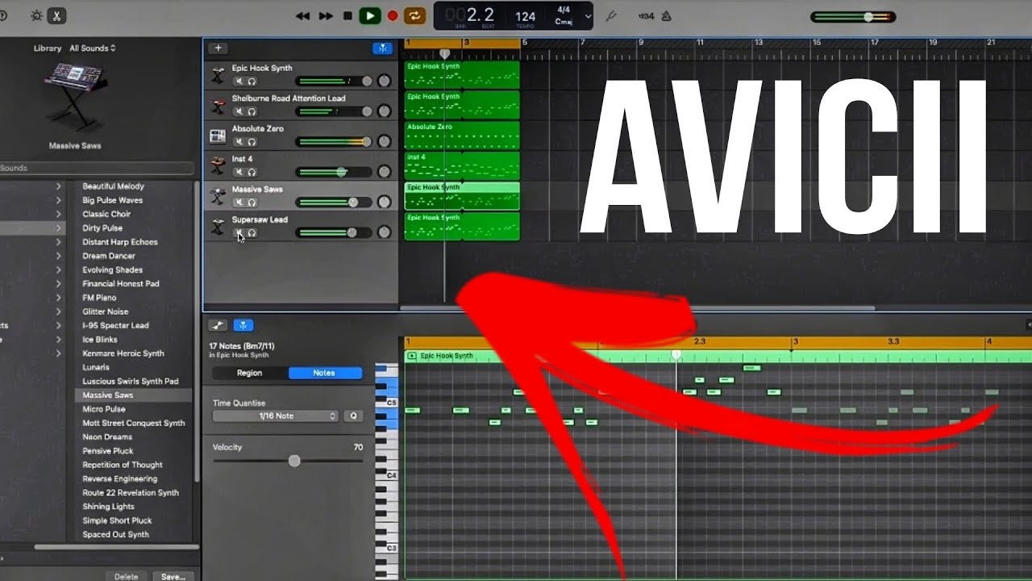
Task: Start playback with the green Play button
Action: click(x=370, y=15)
